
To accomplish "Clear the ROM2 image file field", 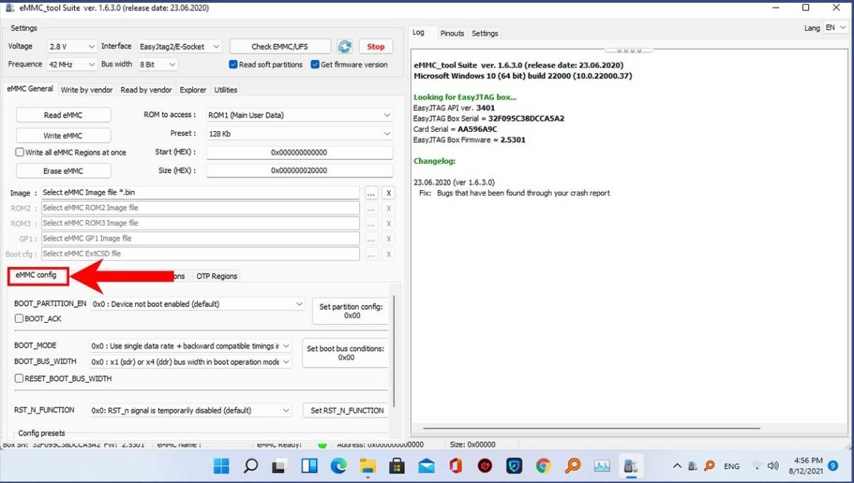I will (x=388, y=208).
